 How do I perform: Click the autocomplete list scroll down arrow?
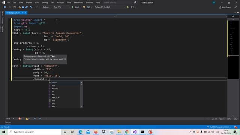pyautogui.click(x=81, y=106)
